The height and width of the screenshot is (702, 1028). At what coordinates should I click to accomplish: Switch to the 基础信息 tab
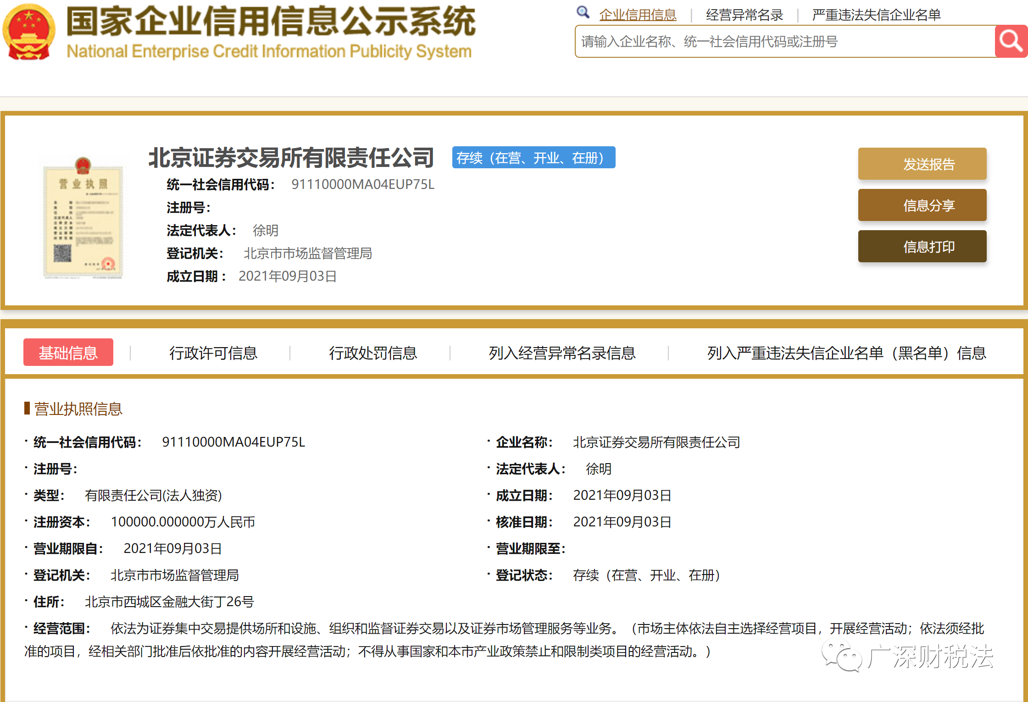point(68,352)
